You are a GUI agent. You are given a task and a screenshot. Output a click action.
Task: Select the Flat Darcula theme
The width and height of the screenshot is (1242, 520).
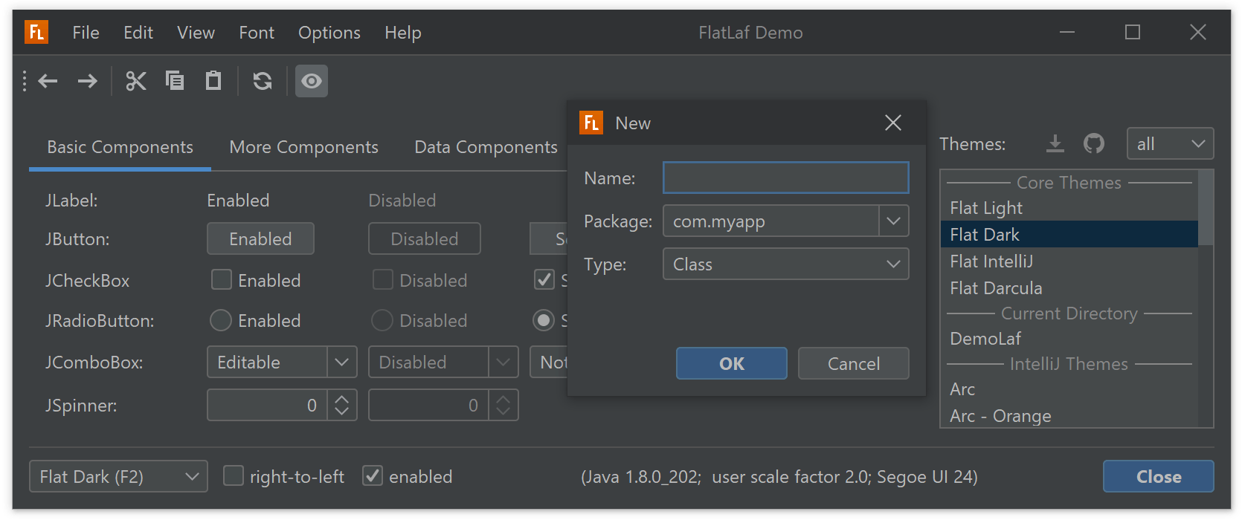(x=1069, y=288)
